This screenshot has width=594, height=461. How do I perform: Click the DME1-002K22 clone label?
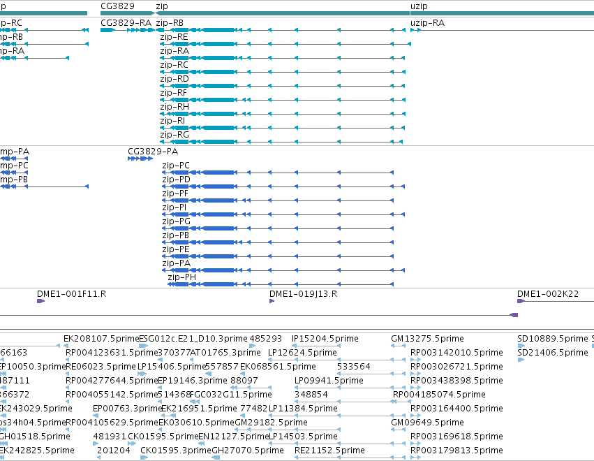pyautogui.click(x=548, y=294)
